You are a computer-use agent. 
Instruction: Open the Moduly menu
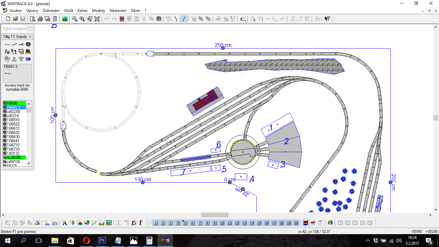click(98, 10)
